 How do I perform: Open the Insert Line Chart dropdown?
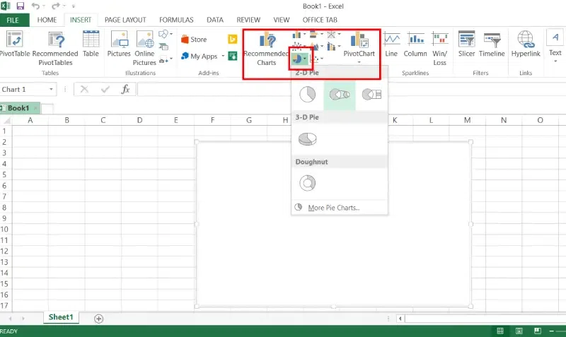[x=299, y=46]
